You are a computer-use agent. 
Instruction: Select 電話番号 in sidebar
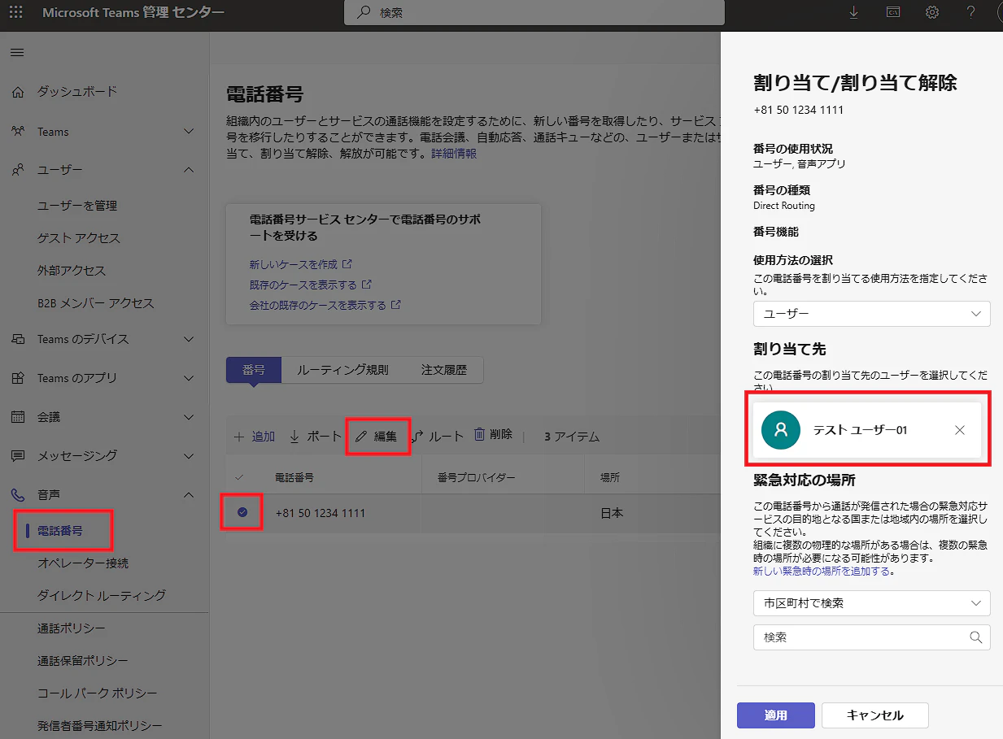(59, 531)
